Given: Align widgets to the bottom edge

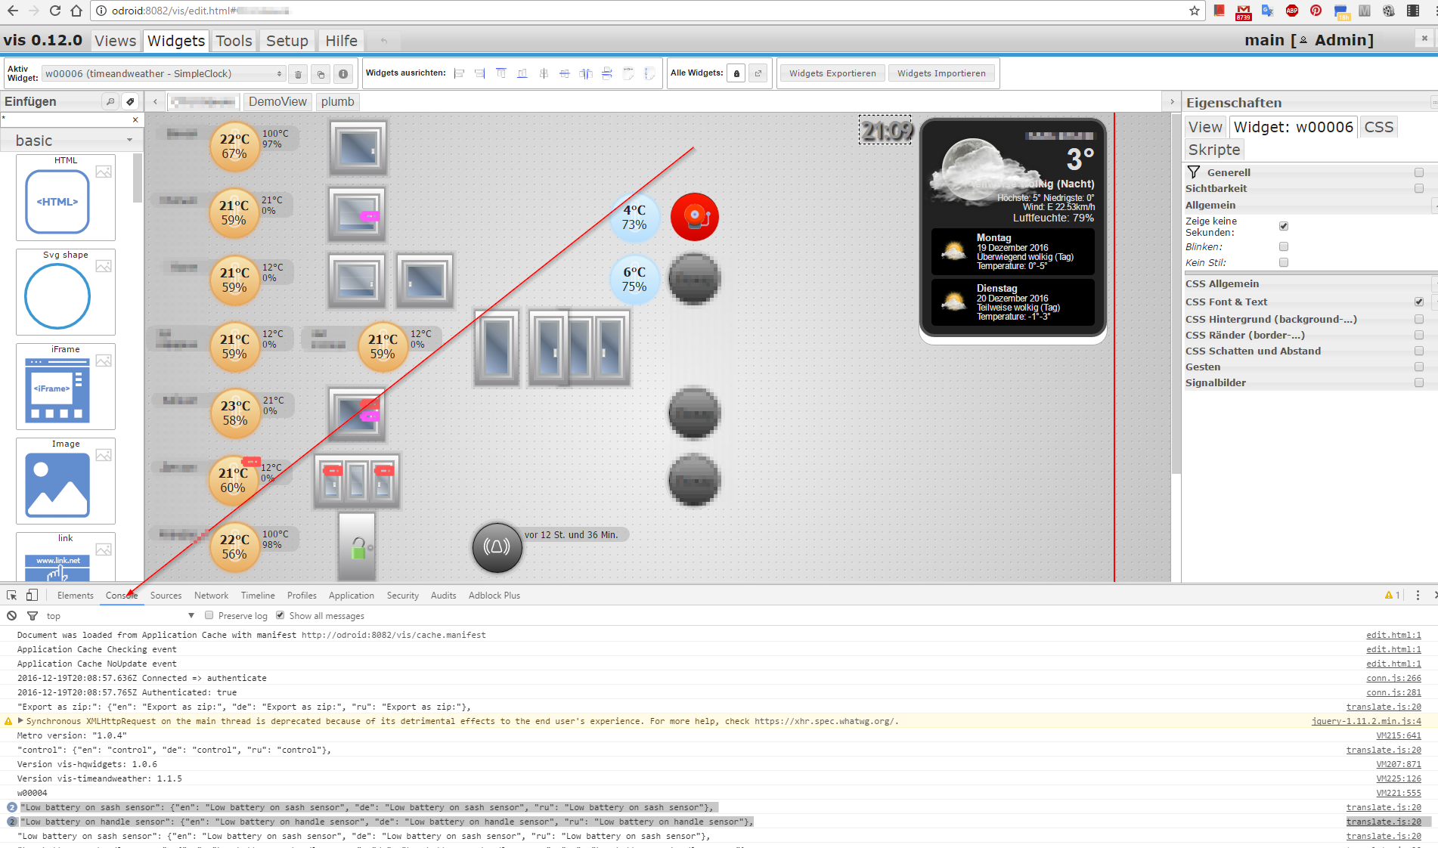Looking at the screenshot, I should tap(522, 73).
